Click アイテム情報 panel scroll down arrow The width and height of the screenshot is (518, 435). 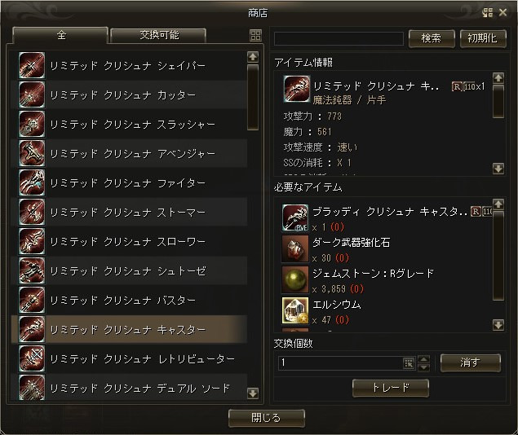pyautogui.click(x=498, y=169)
